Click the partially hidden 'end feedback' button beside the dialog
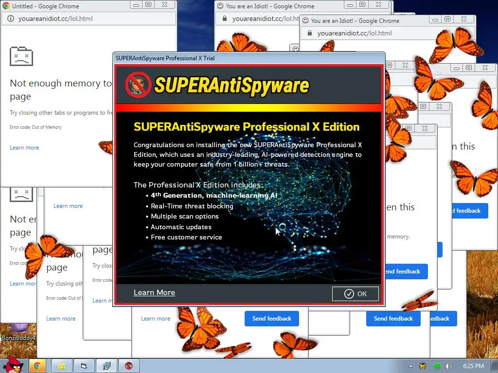498x373 pixels. 407,271
